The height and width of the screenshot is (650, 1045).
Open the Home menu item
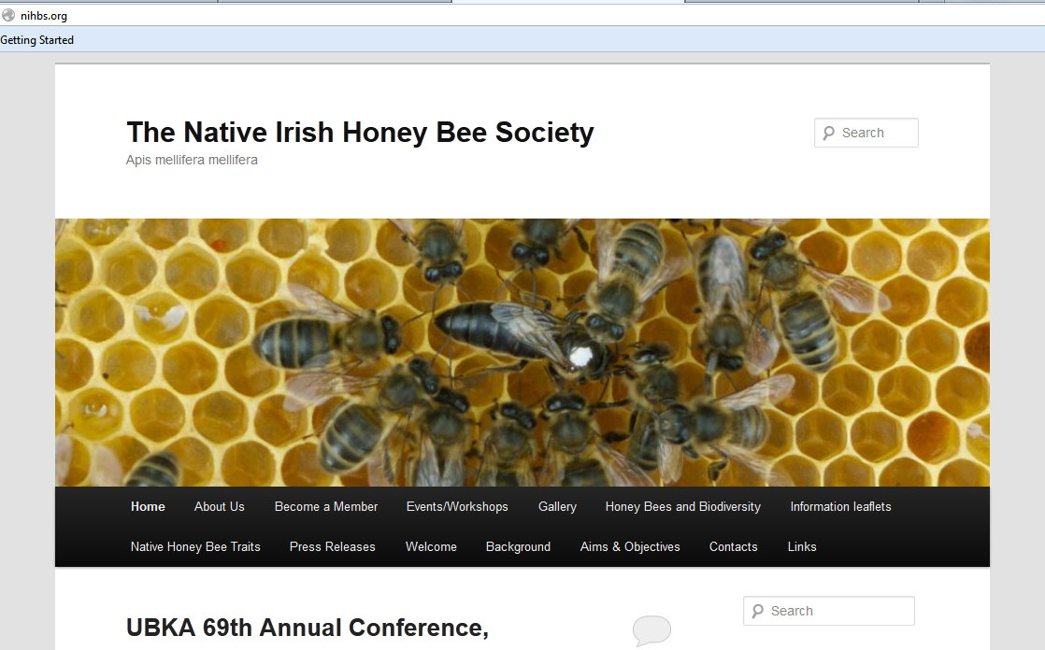[148, 507]
